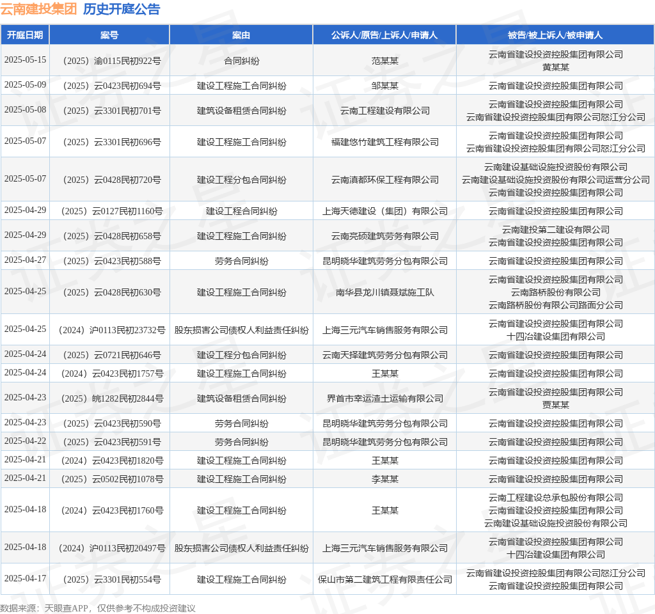
Task: Select case number (2025)云0423民初694号
Action: pos(109,86)
